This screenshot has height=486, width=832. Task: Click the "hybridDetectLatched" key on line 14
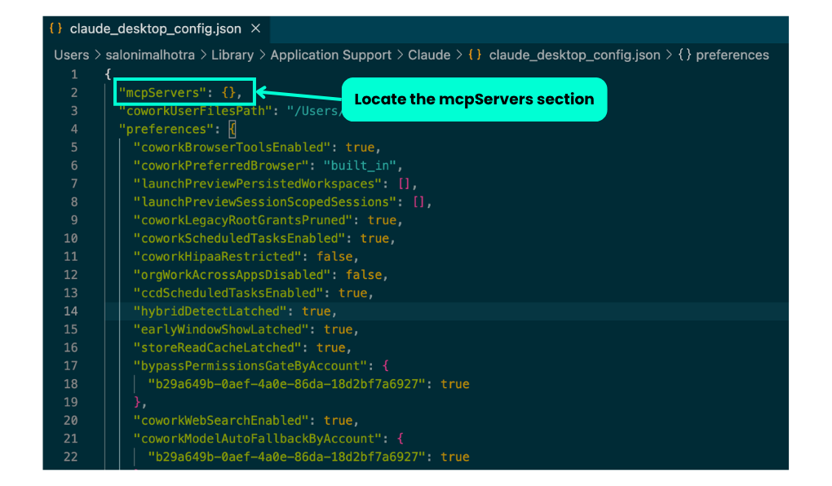coord(210,311)
